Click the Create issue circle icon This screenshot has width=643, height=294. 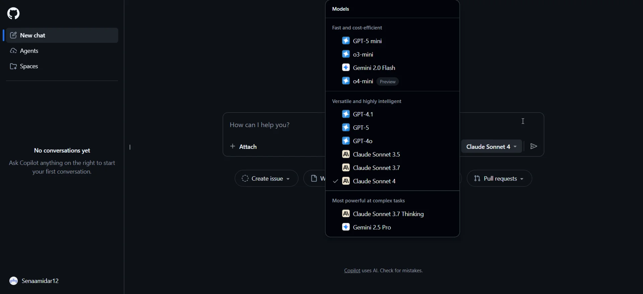(x=245, y=178)
